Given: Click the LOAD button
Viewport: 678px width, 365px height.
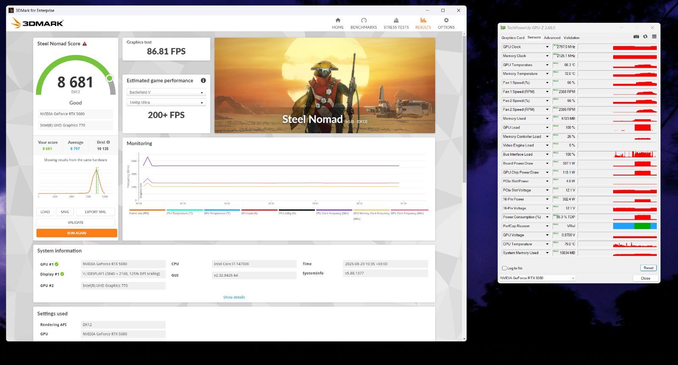Looking at the screenshot, I should pos(45,212).
